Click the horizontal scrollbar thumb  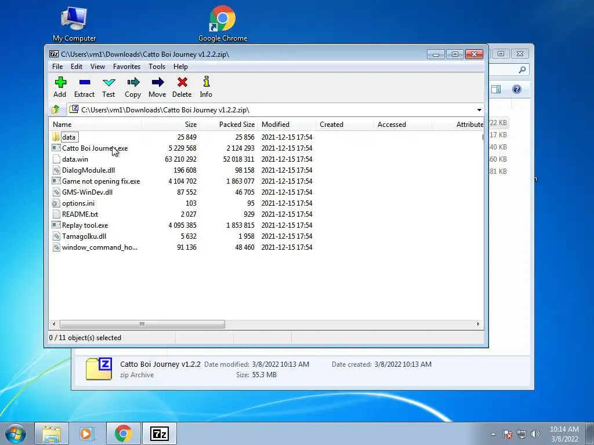coord(142,324)
